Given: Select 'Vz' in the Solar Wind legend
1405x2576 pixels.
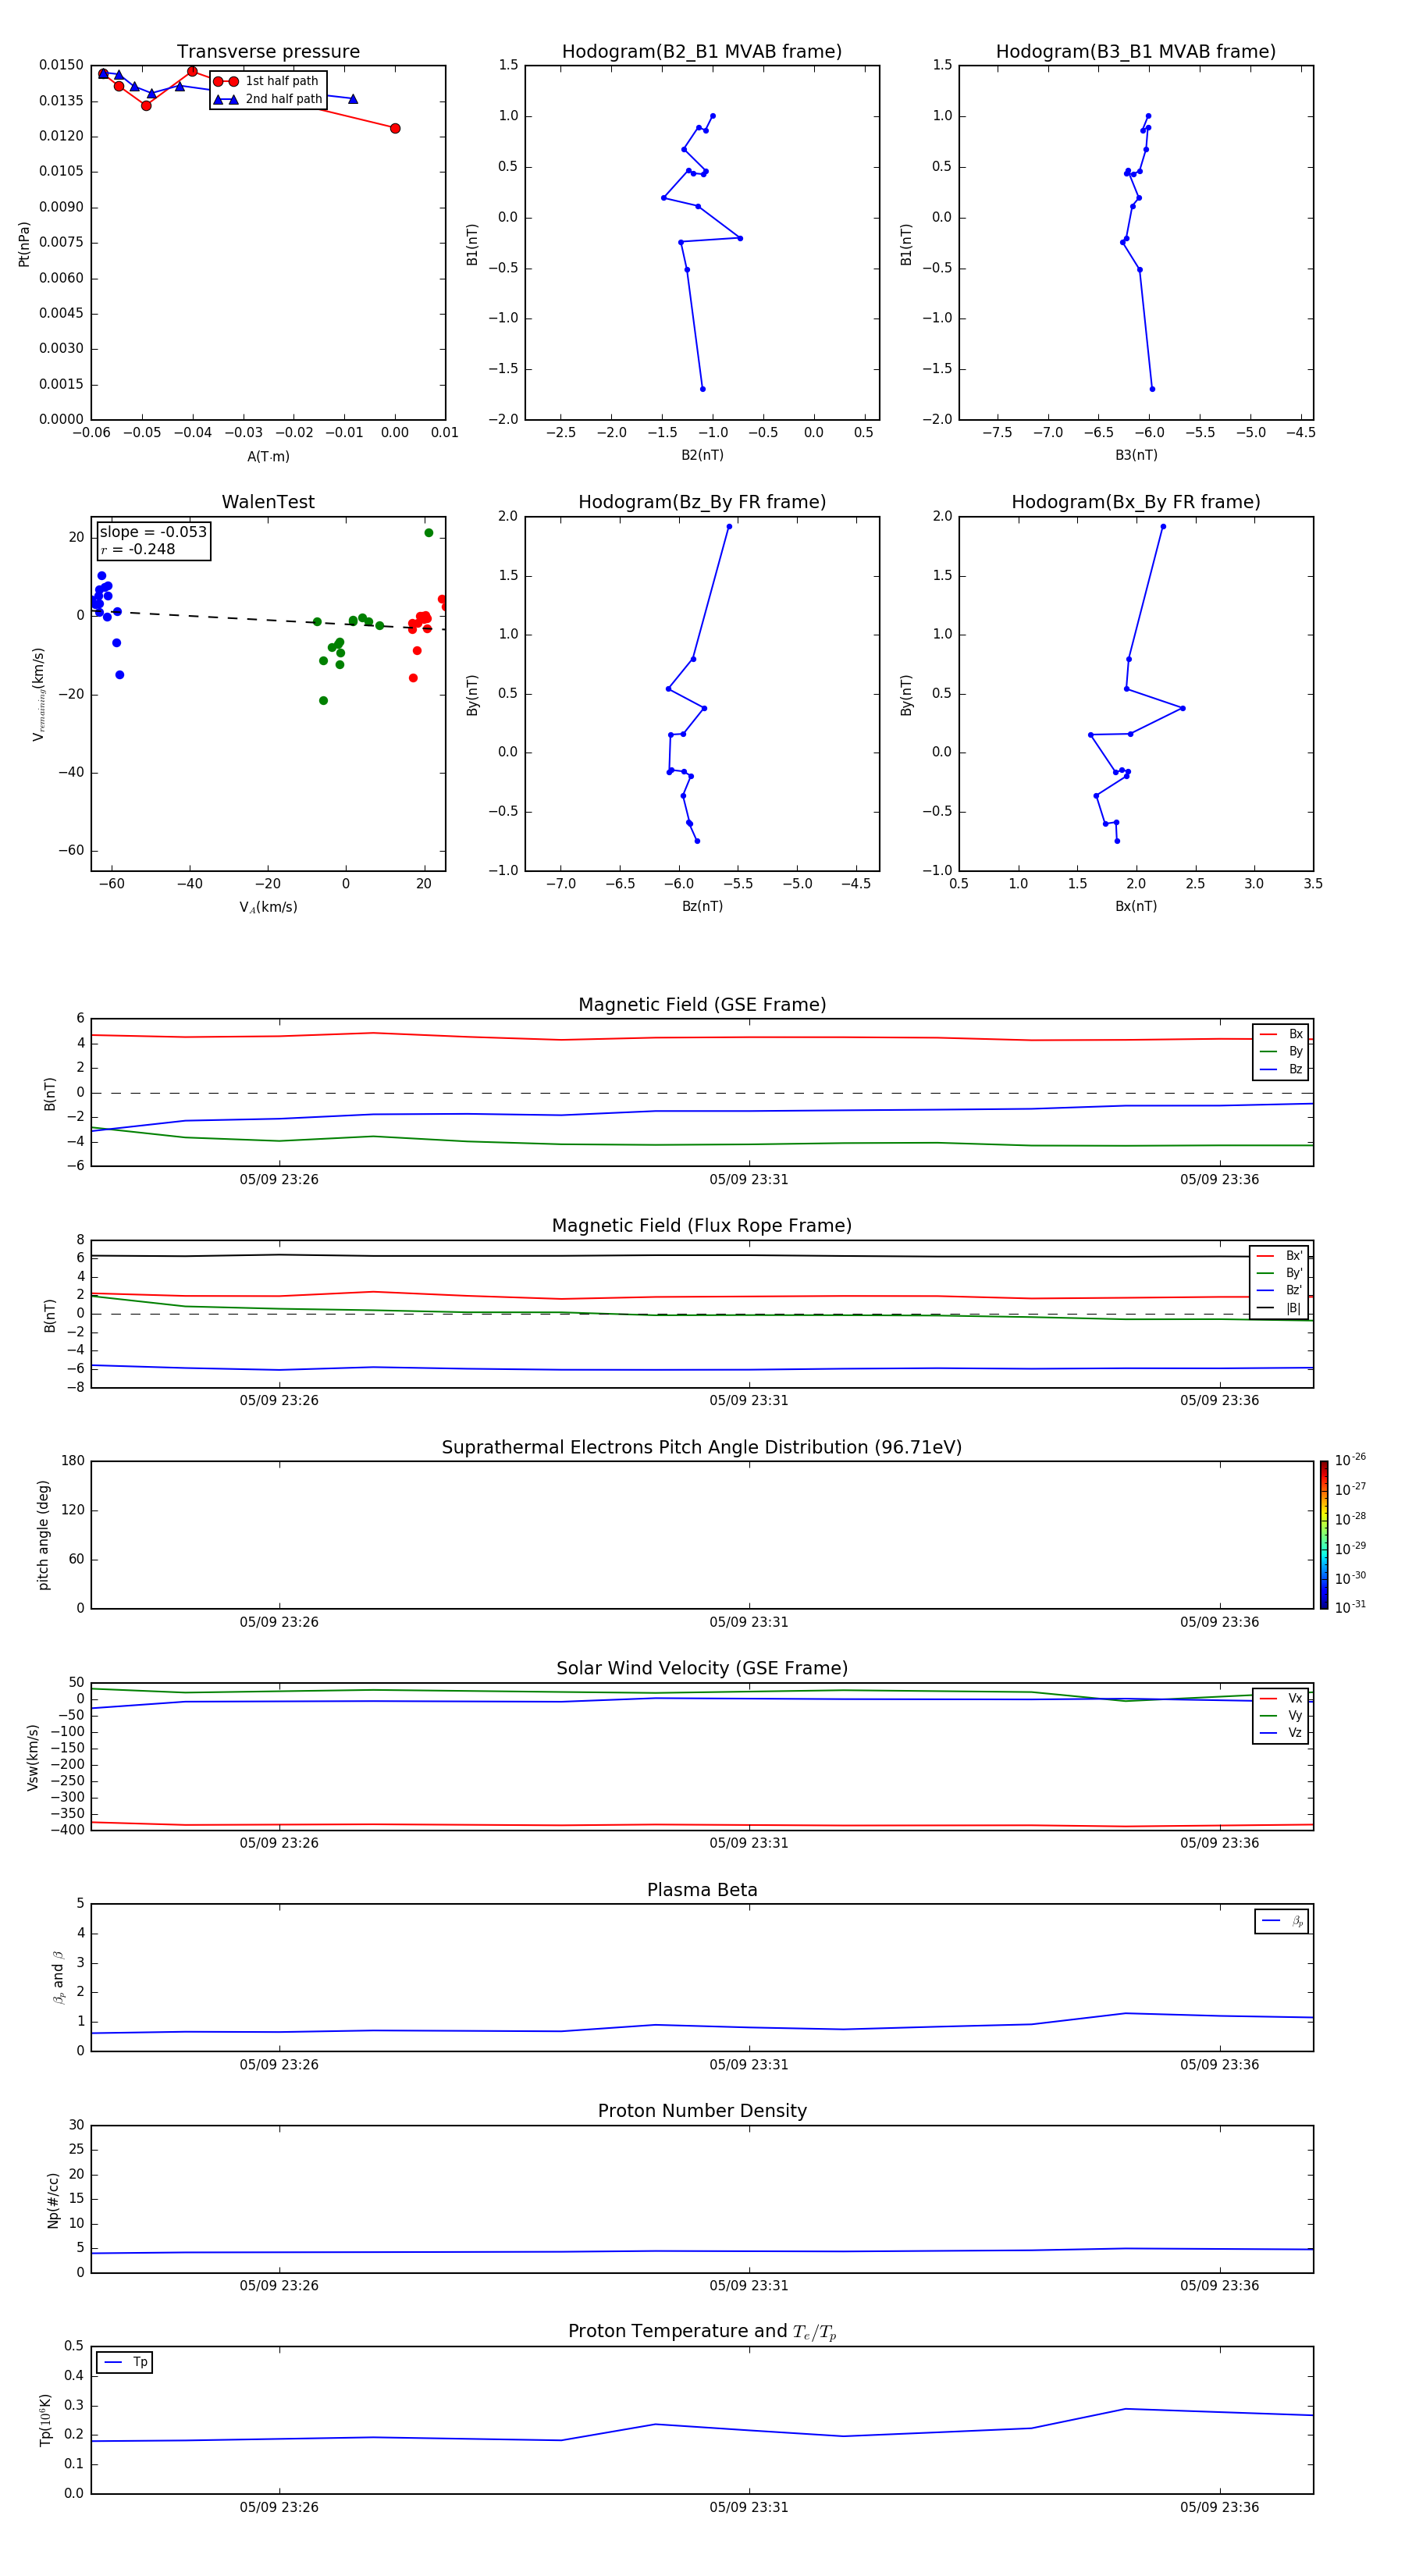Looking at the screenshot, I should pos(1281,1733).
